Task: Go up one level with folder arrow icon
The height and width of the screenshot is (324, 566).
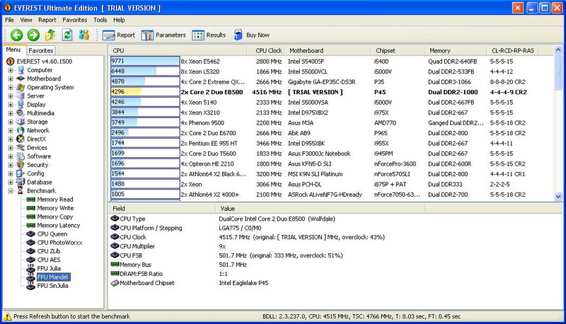Action: (50, 35)
